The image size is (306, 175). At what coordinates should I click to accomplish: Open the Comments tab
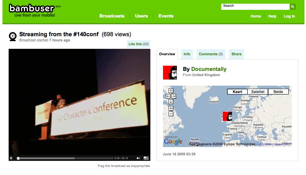[x=211, y=54]
